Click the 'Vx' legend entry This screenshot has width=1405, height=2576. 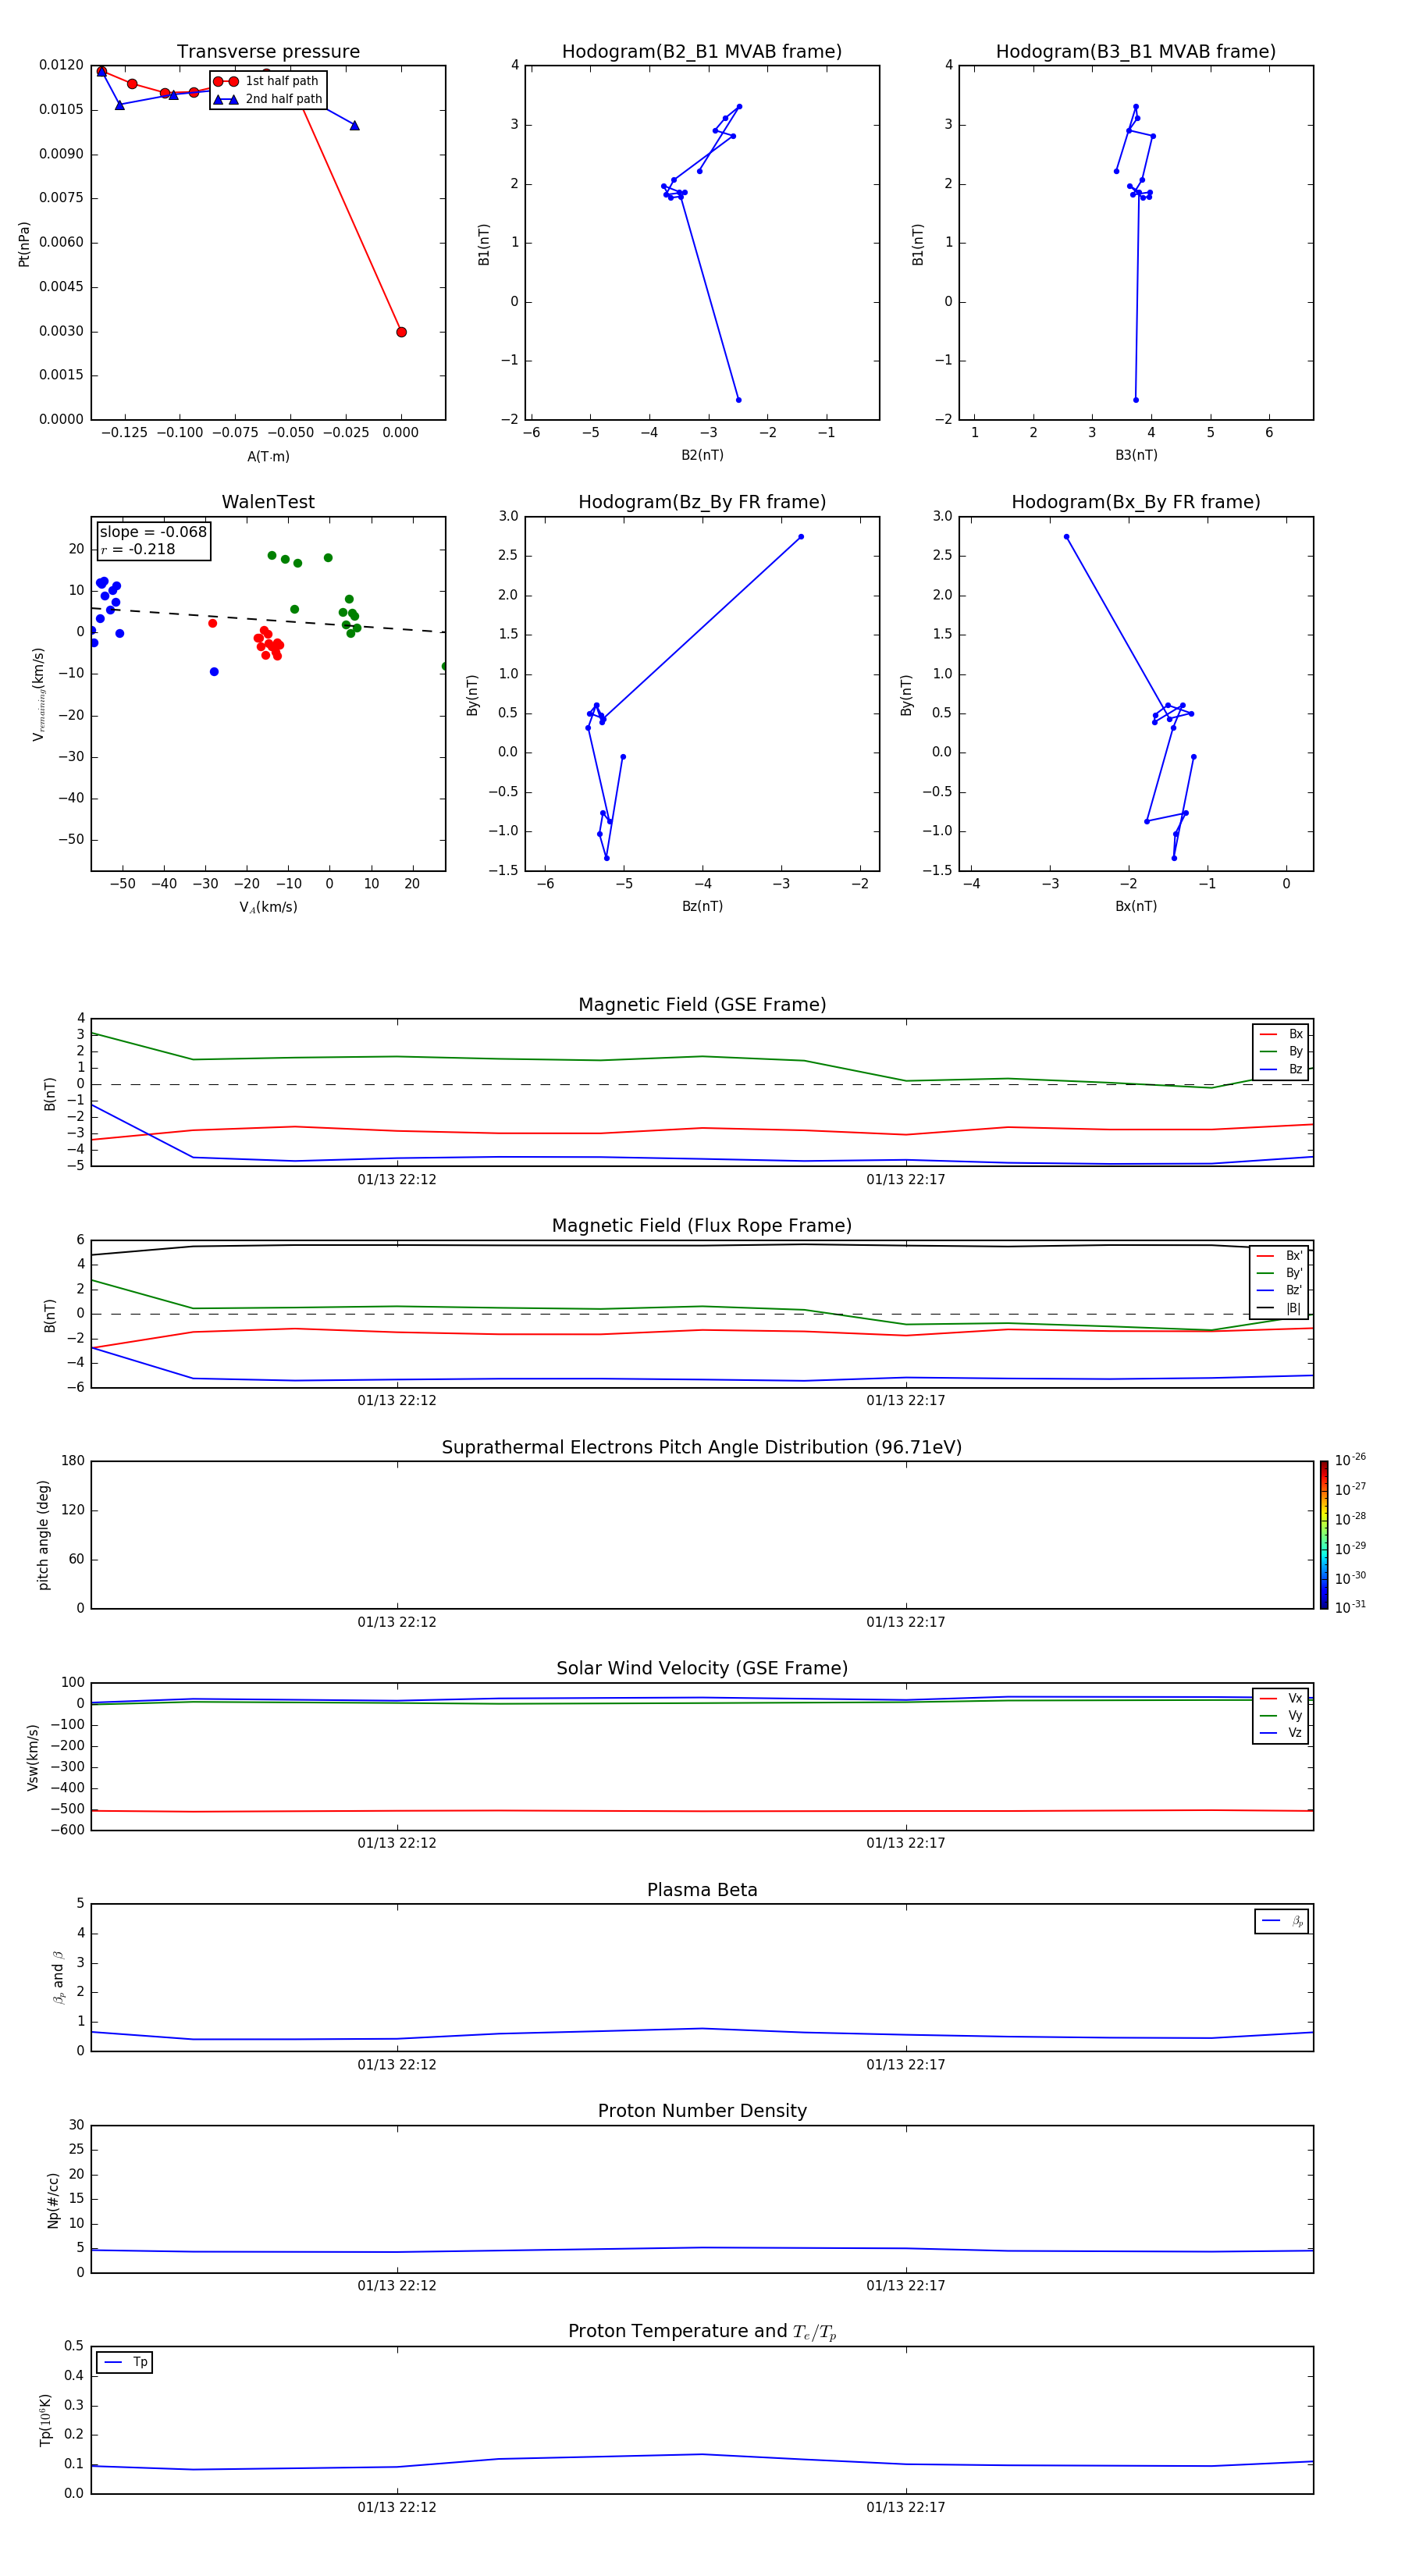pyautogui.click(x=1281, y=1698)
